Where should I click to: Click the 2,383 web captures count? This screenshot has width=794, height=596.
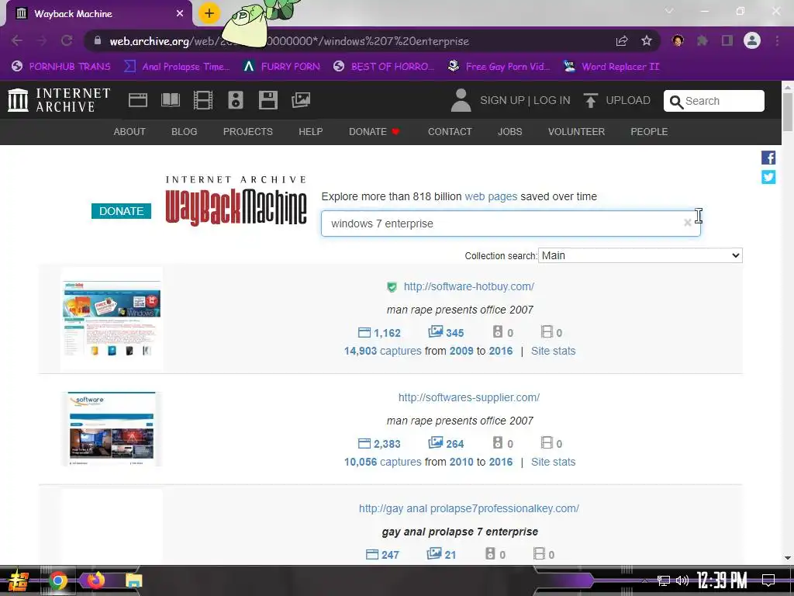coord(379,444)
